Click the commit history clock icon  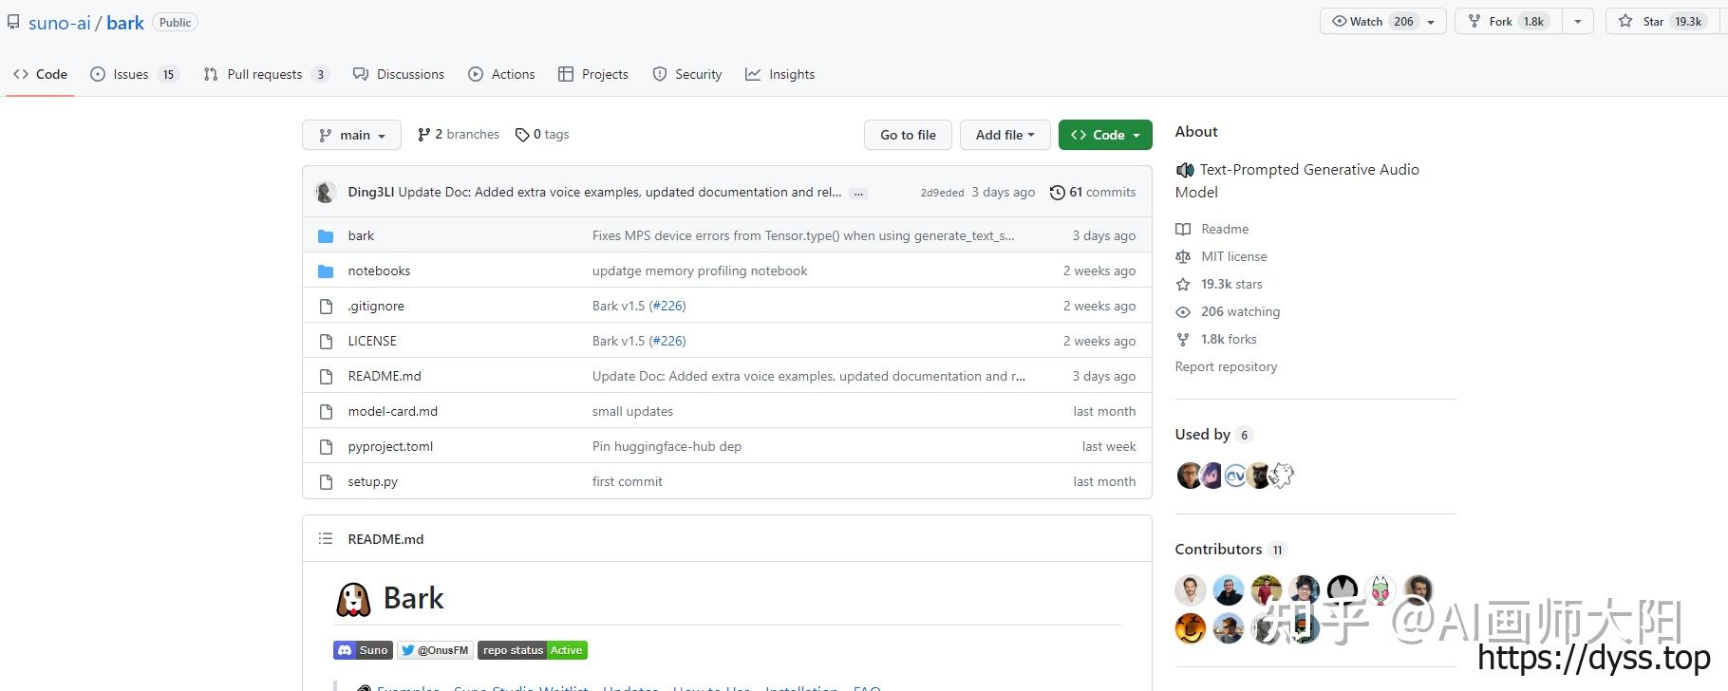click(x=1057, y=193)
